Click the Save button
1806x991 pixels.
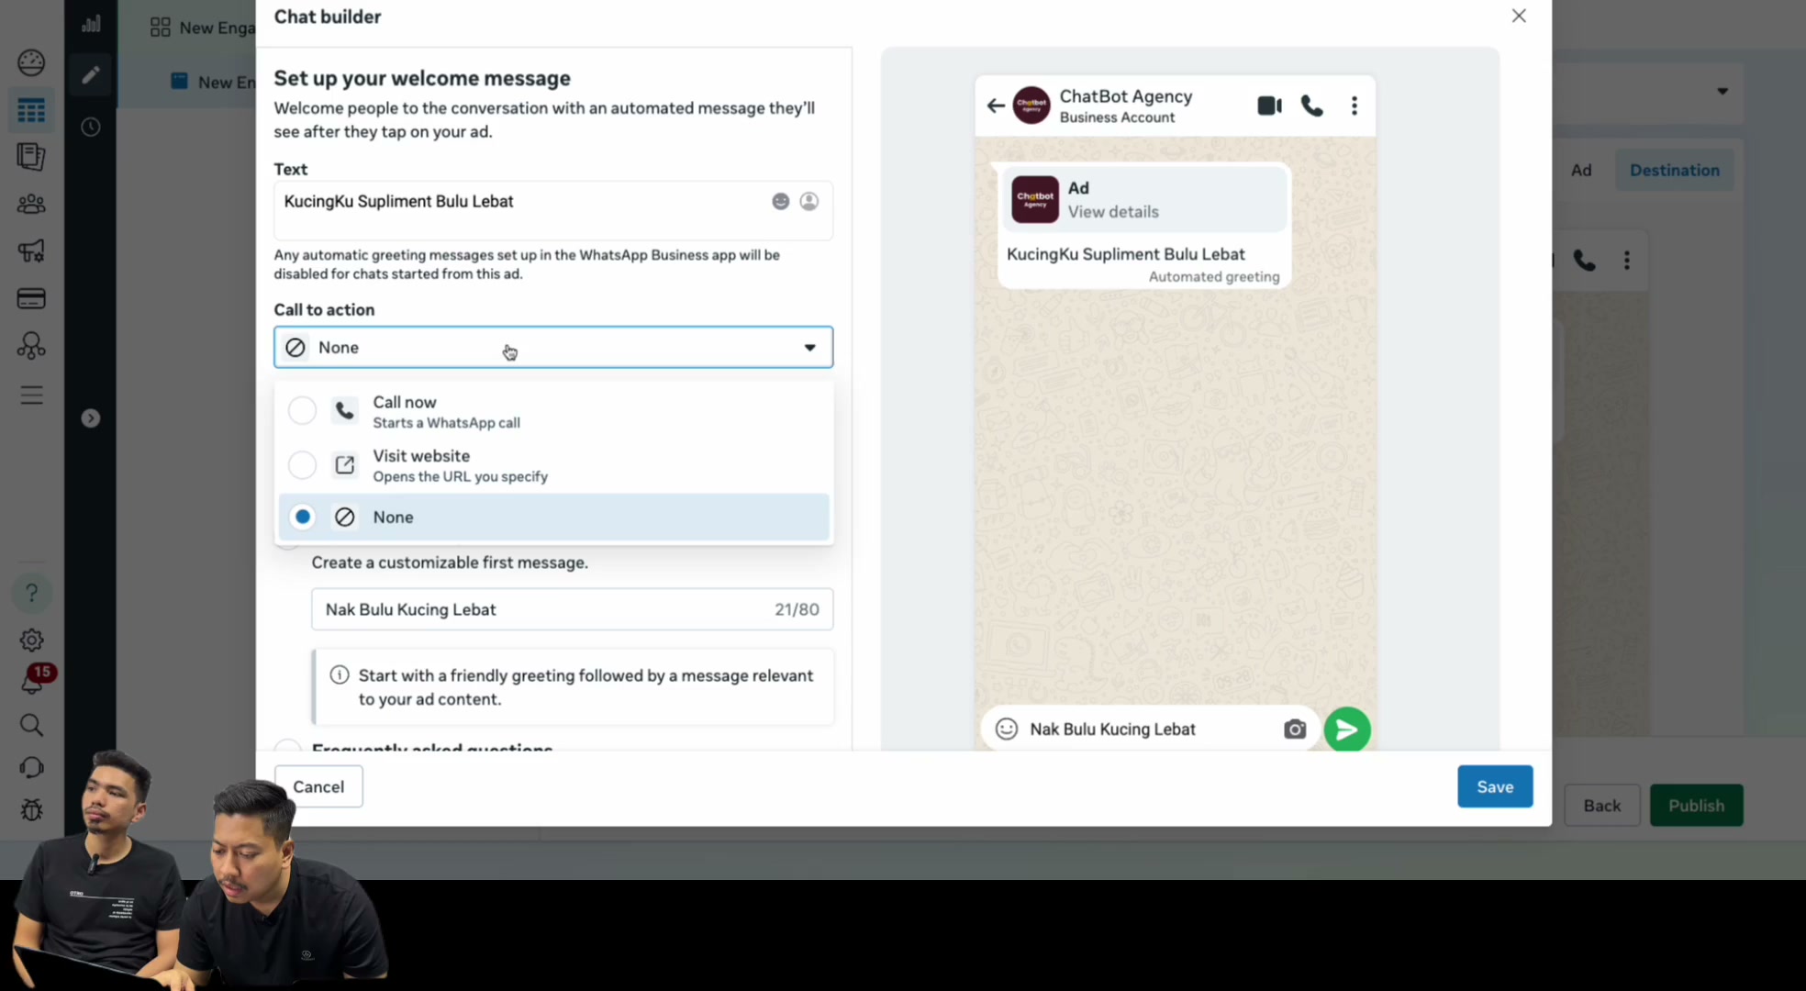pyautogui.click(x=1495, y=786)
